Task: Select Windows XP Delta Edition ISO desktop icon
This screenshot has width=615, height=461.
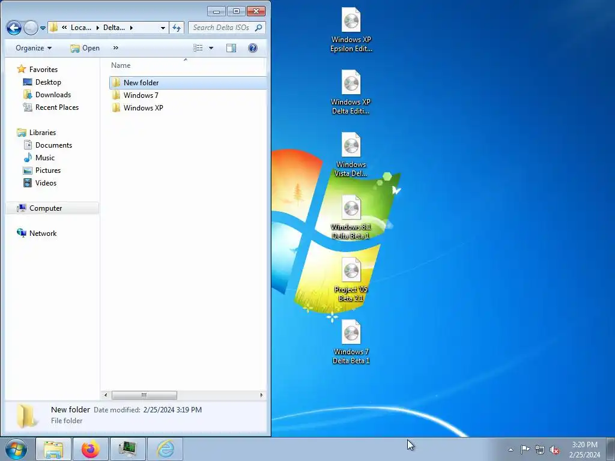Action: coord(351,92)
